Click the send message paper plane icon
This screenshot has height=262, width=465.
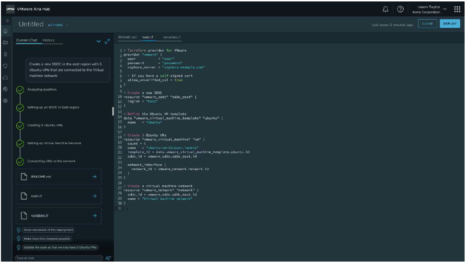pyautogui.click(x=108, y=258)
